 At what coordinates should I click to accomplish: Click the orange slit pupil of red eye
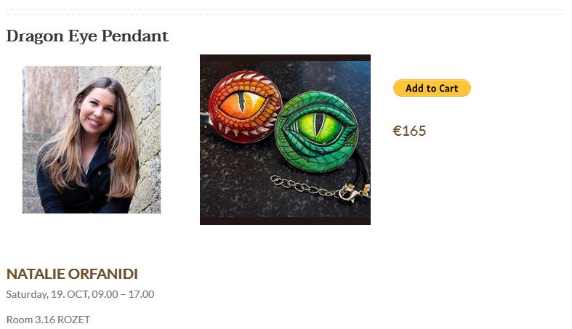[241, 102]
